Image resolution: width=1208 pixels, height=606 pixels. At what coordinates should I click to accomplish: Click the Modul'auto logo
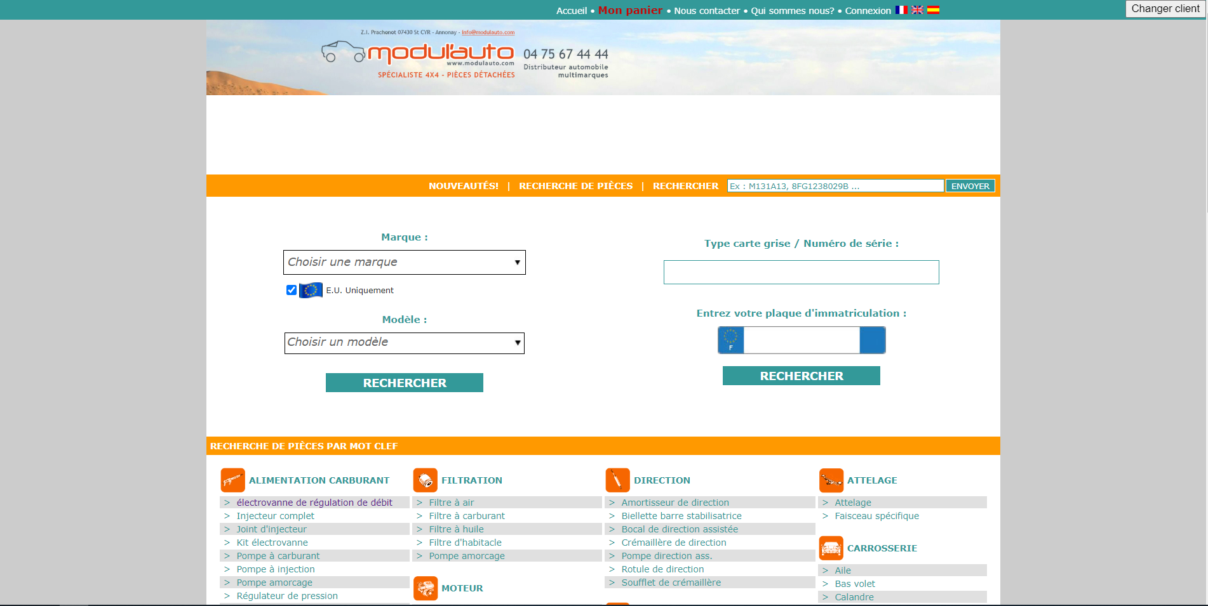(x=419, y=55)
